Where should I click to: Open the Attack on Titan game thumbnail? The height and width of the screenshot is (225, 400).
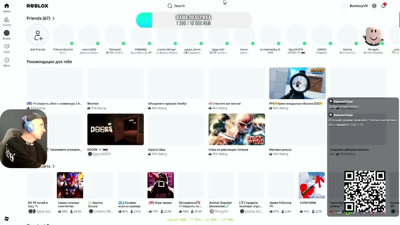(237, 129)
